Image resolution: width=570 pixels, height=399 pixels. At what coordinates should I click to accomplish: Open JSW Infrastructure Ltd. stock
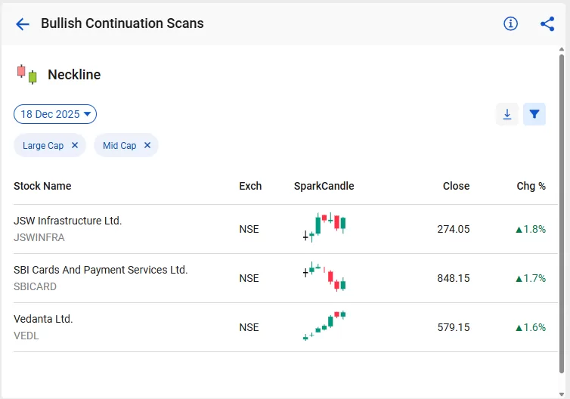67,221
